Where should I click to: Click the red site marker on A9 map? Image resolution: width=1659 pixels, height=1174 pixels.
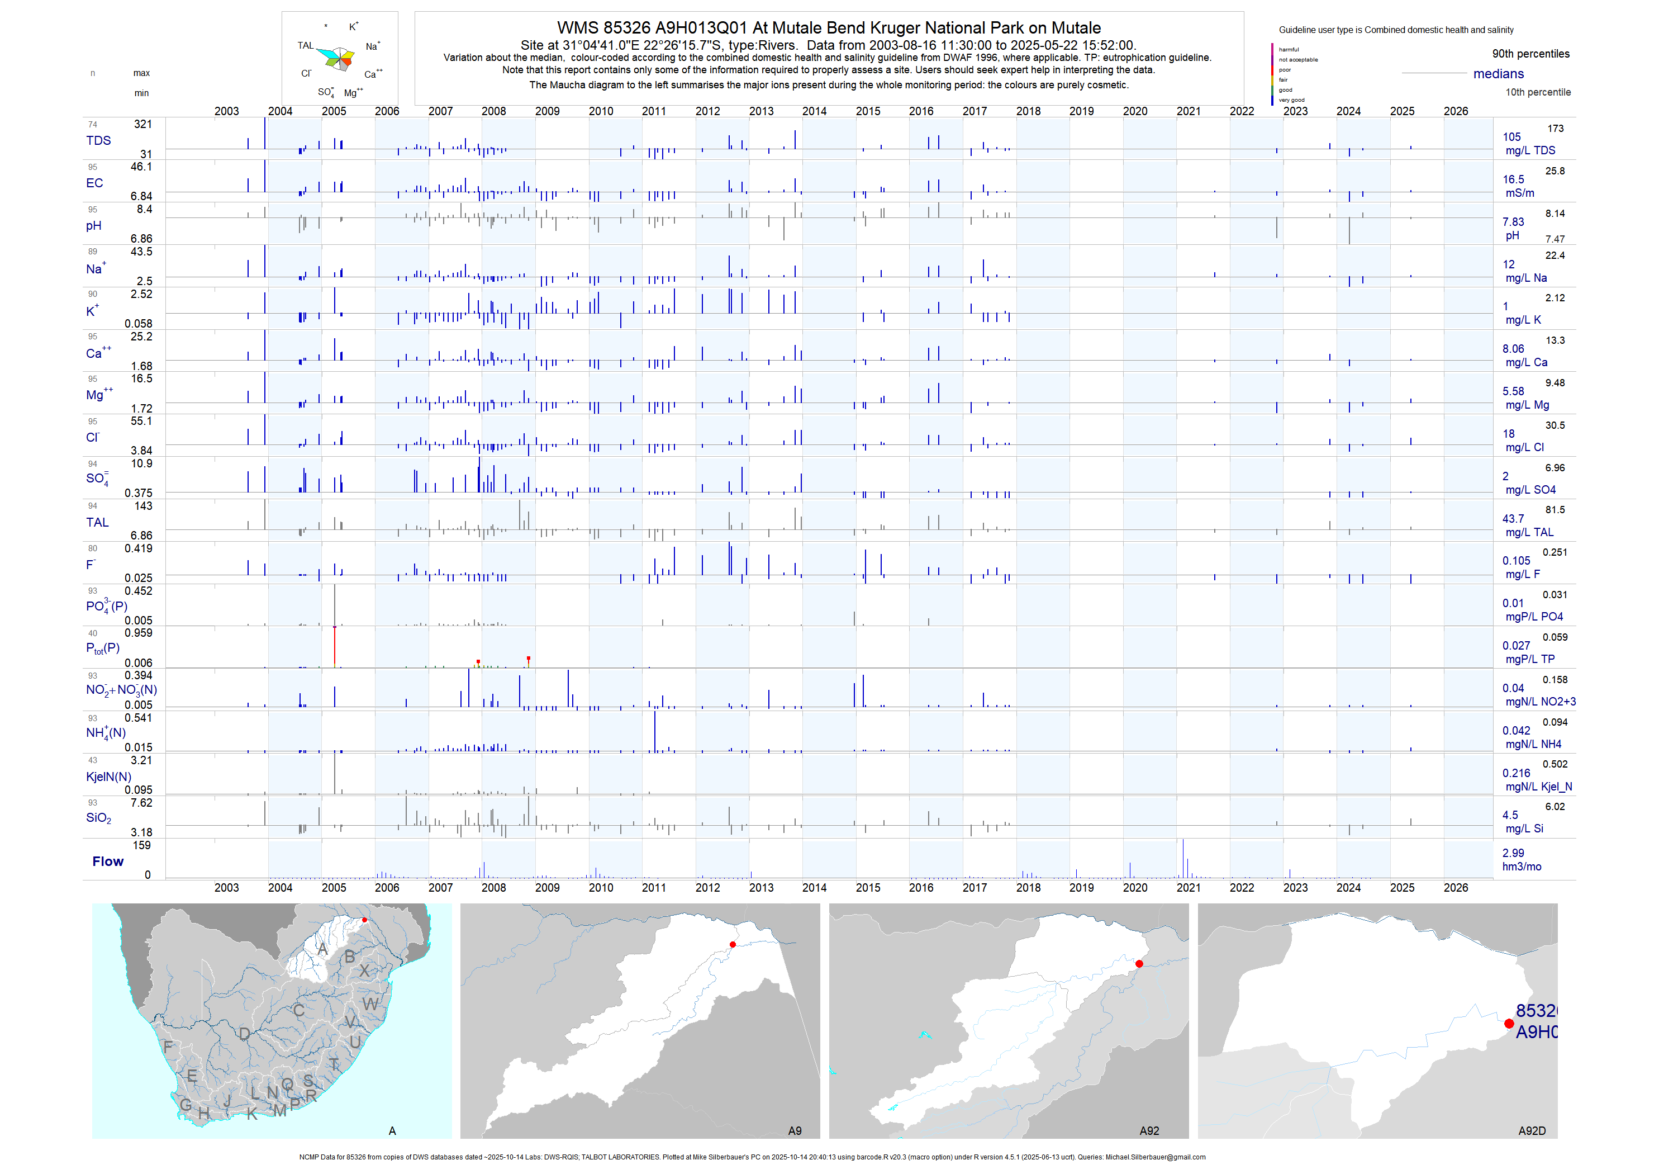click(x=733, y=945)
